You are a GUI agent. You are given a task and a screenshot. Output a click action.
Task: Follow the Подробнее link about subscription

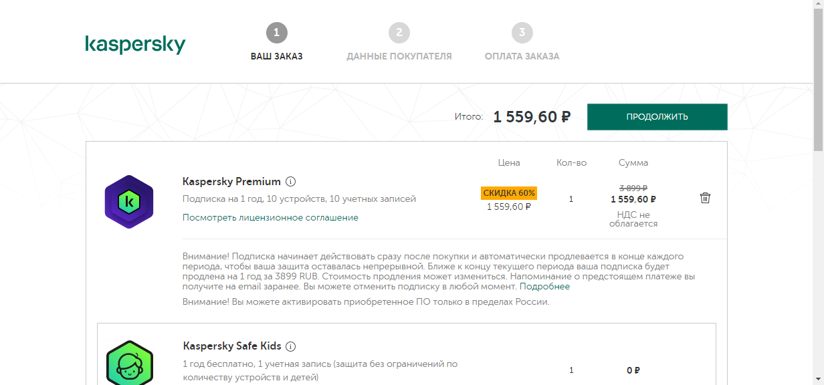tap(545, 287)
